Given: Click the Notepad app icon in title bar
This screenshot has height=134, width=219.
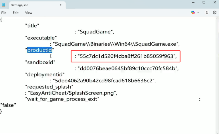Looking at the screenshot, I should click(x=3, y=5).
